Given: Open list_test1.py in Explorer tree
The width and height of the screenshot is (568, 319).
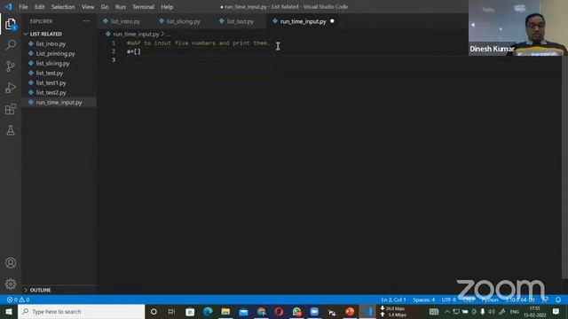Looking at the screenshot, I should pyautogui.click(x=51, y=82).
